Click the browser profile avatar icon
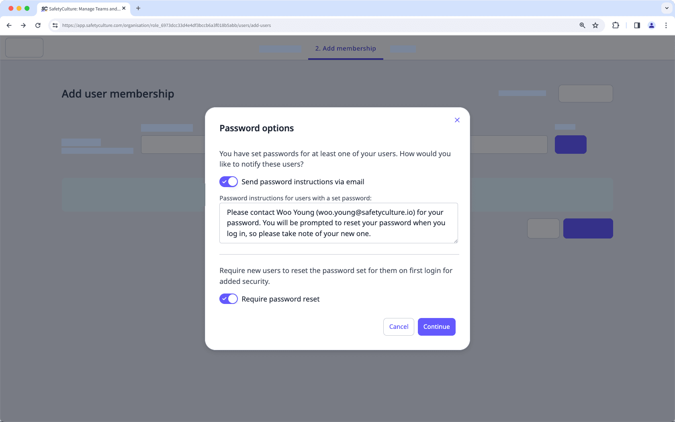675x422 pixels. [x=651, y=25]
